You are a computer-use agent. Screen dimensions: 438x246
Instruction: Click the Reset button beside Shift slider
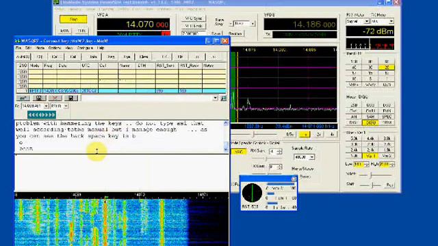click(389, 185)
